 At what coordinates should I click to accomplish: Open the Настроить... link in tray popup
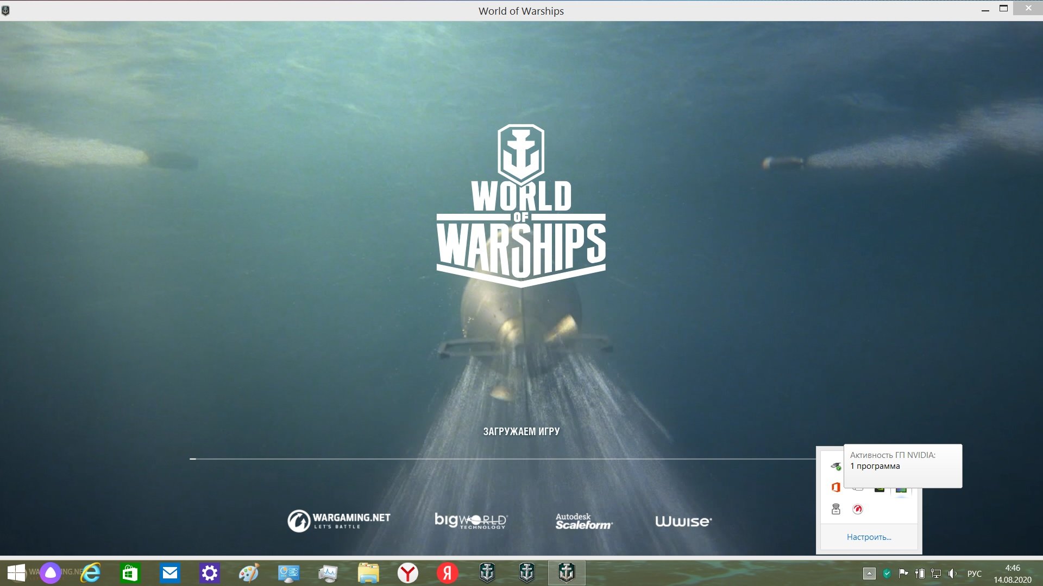pyautogui.click(x=869, y=537)
